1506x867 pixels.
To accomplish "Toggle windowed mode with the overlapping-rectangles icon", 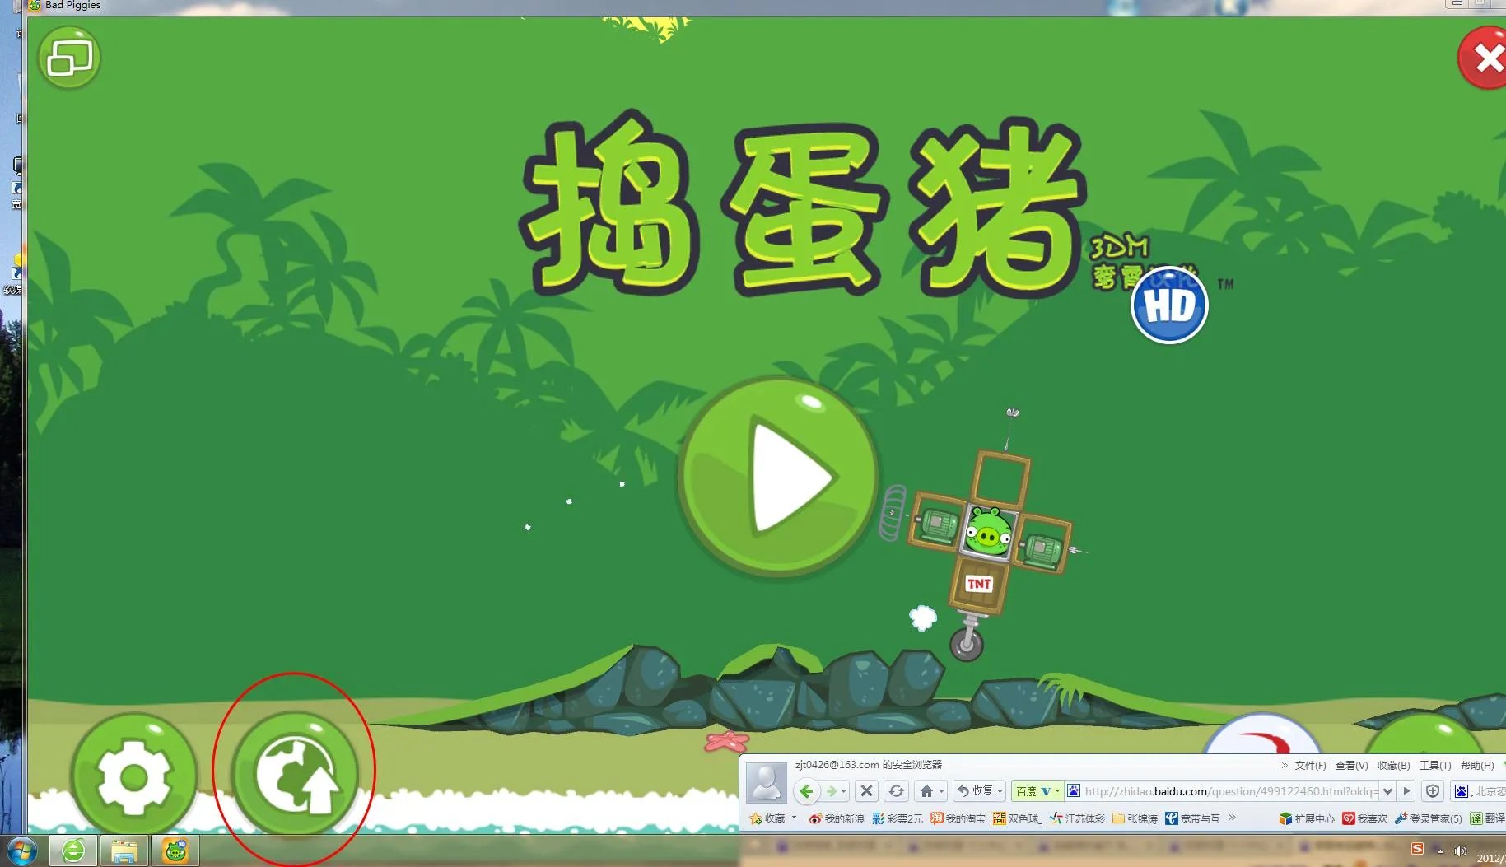I will (x=70, y=58).
